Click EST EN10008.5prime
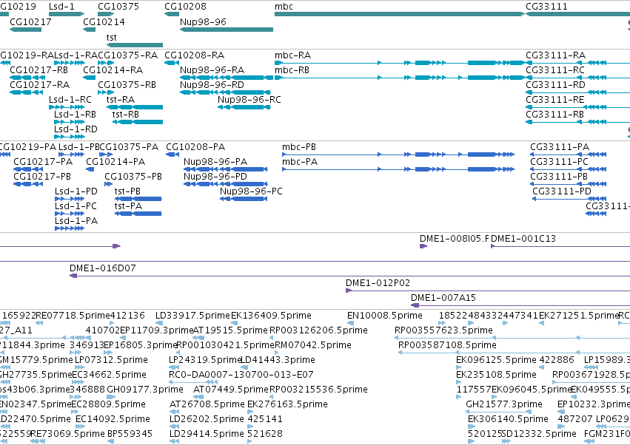This screenshot has width=630, height=445. tap(384, 316)
